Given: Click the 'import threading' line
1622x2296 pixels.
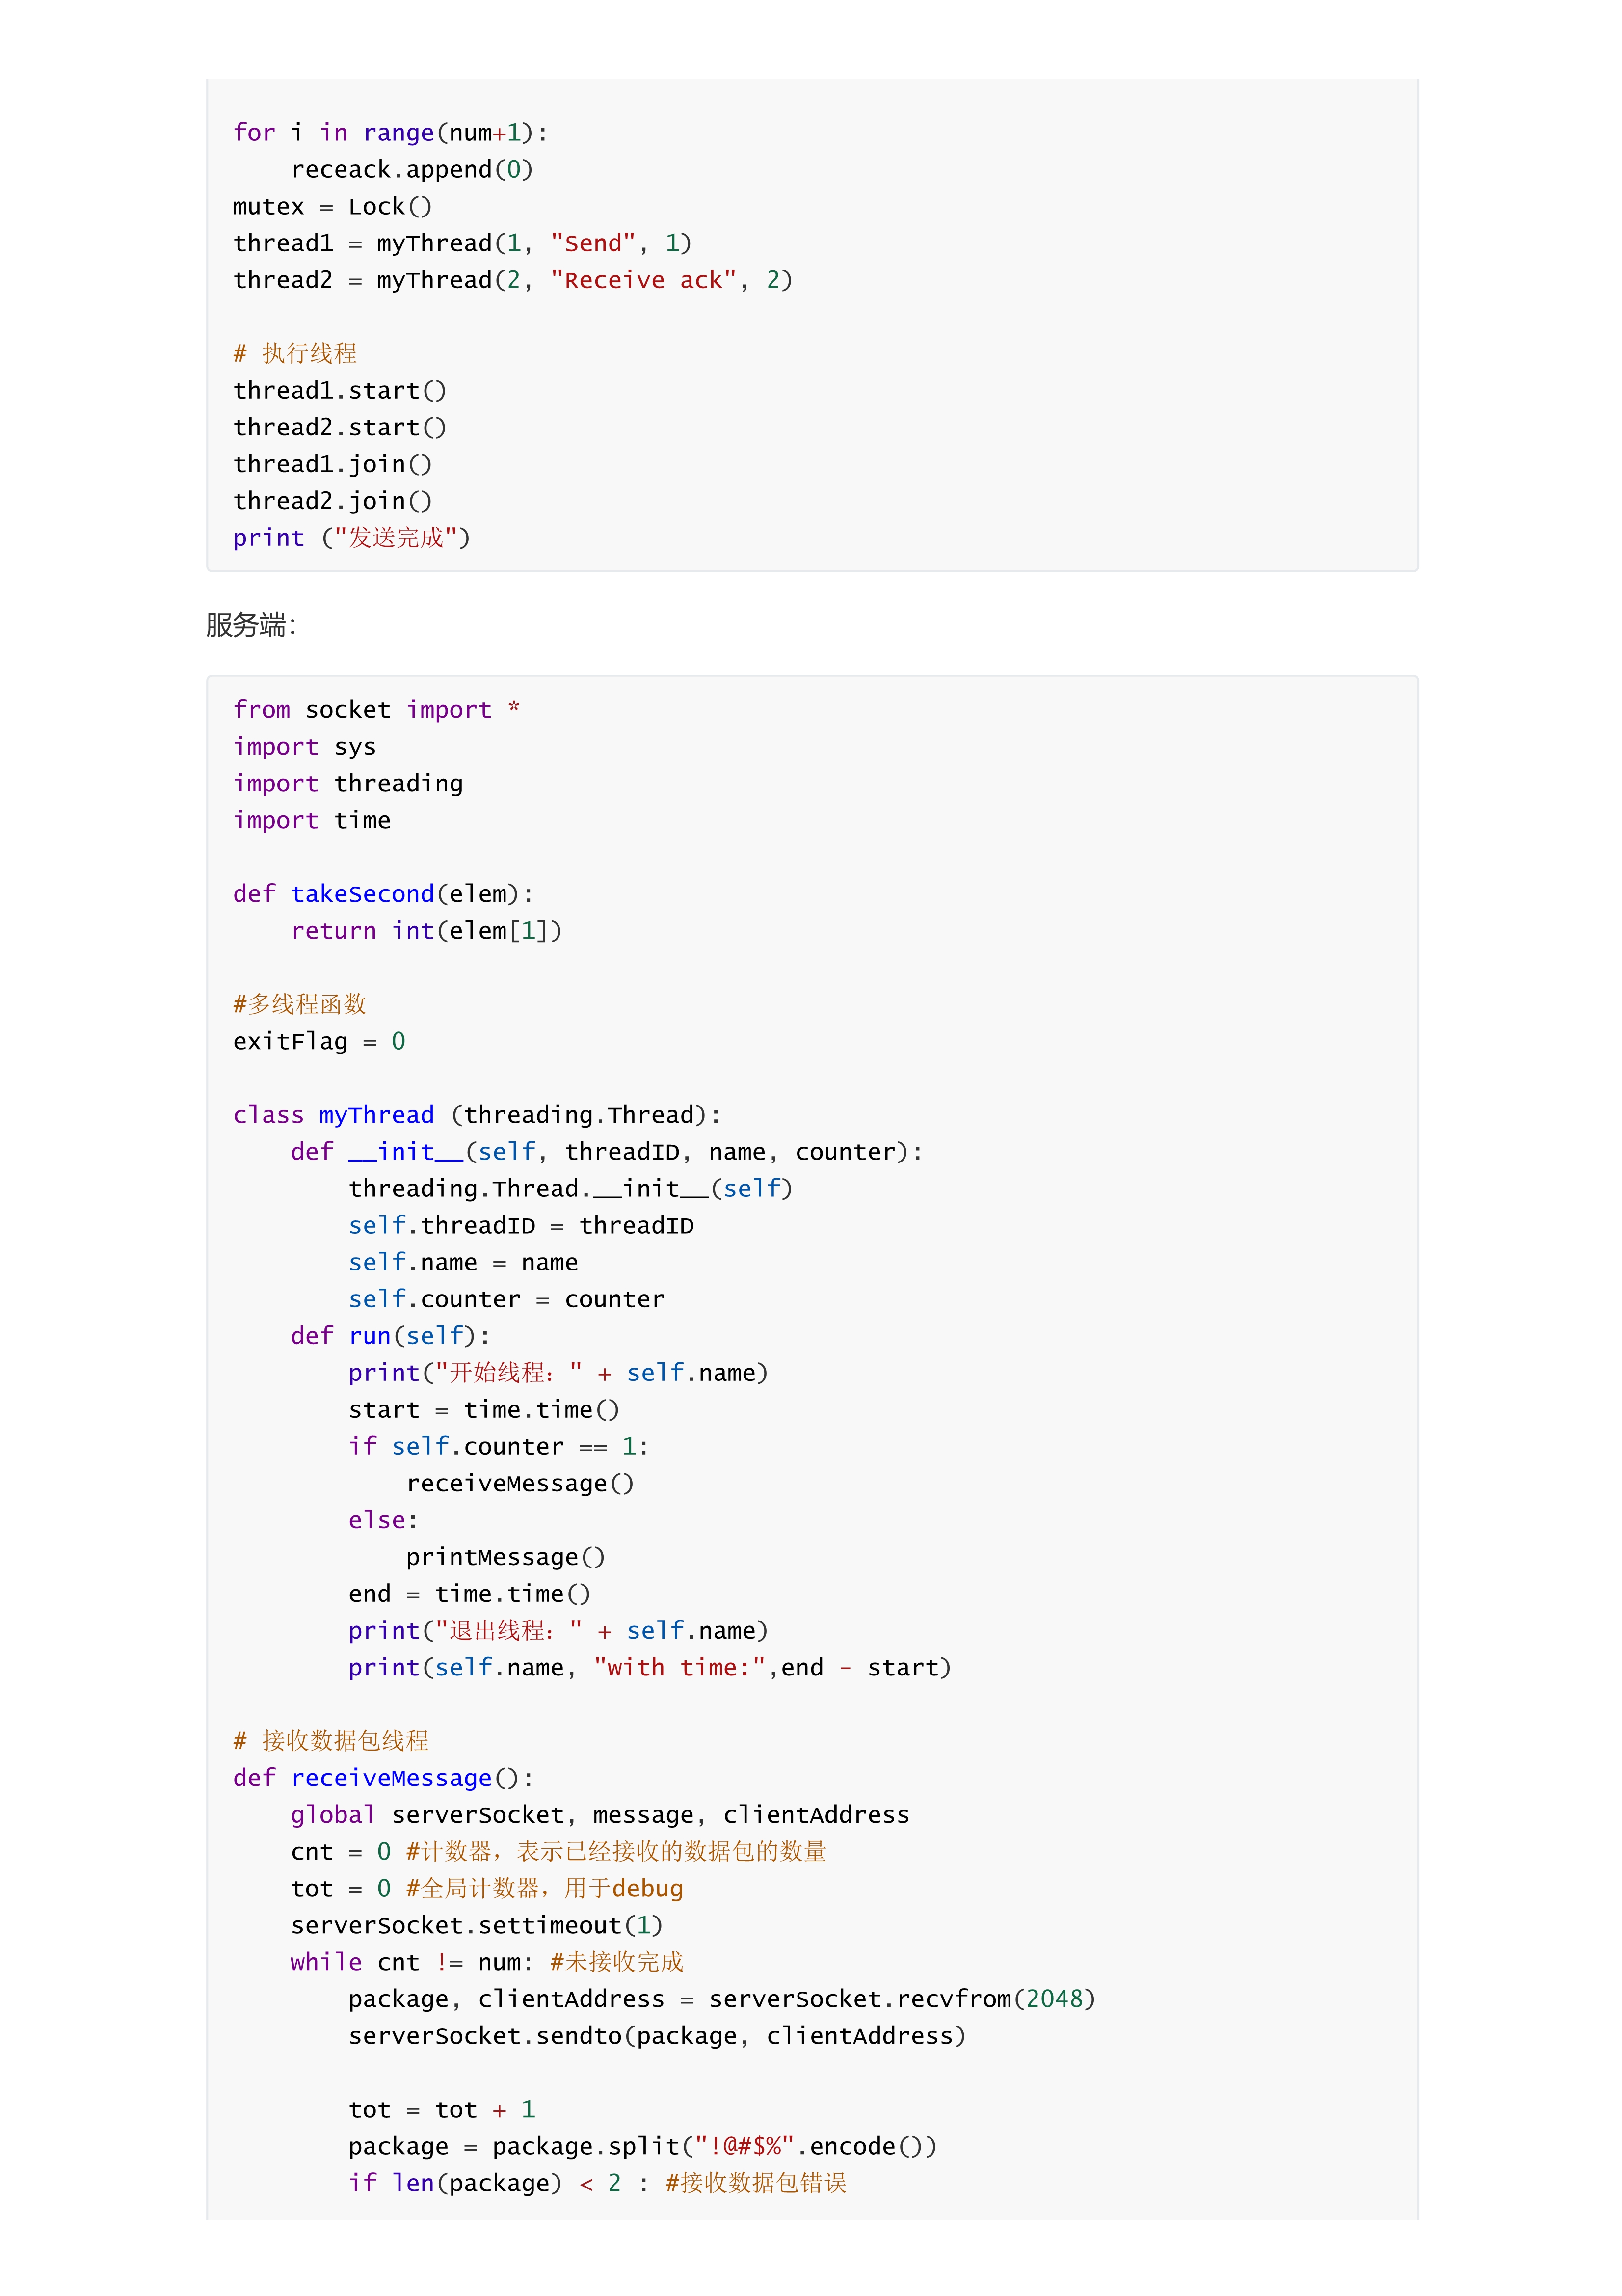Looking at the screenshot, I should 348,784.
